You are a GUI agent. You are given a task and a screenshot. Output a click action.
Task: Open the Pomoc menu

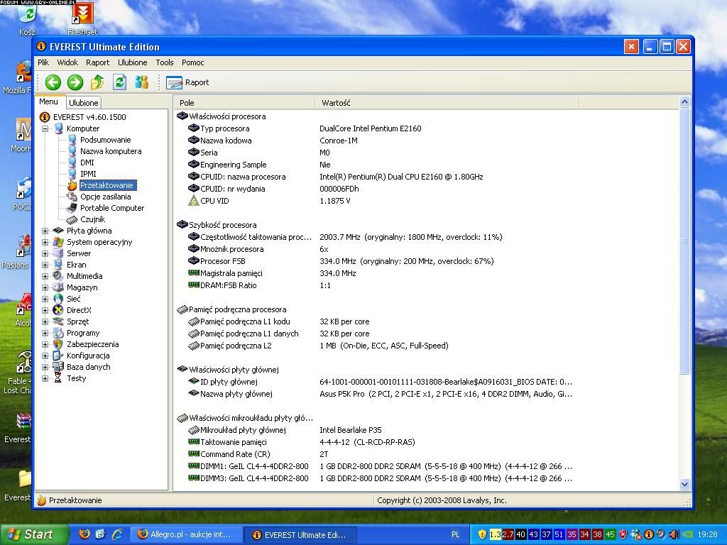coord(193,62)
